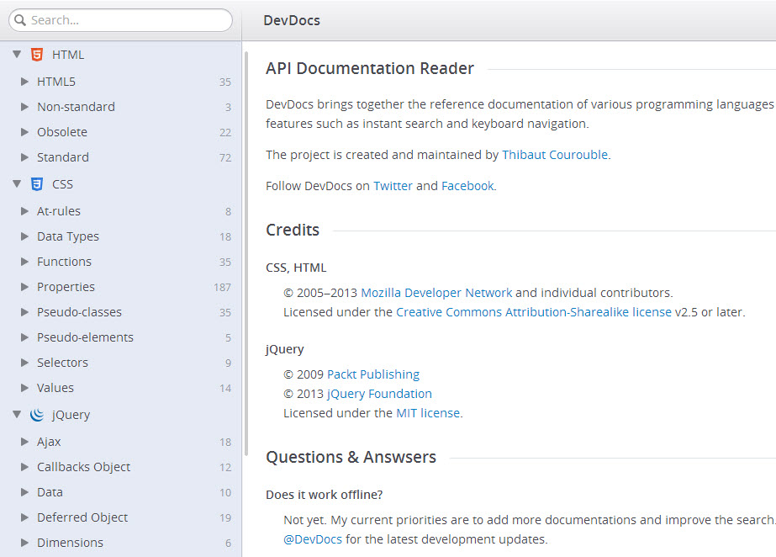Viewport: 776px width, 557px height.
Task: Collapse the CSS documentation section
Action: pyautogui.click(x=17, y=184)
